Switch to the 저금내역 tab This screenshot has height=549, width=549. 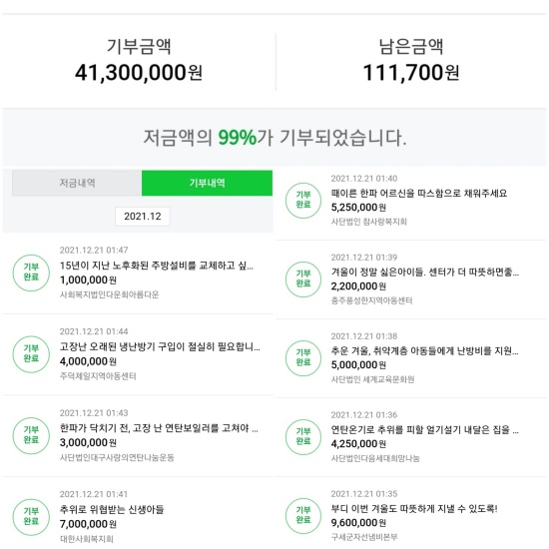point(77,183)
